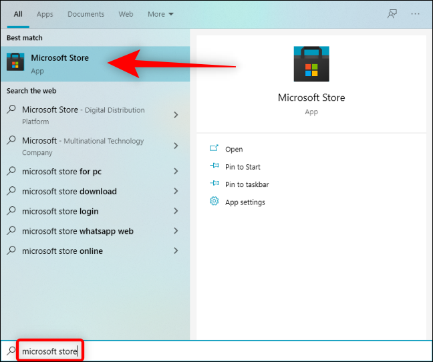Click search icon beside Multinational Technology Company result
This screenshot has width=433, height=362.
11,140
